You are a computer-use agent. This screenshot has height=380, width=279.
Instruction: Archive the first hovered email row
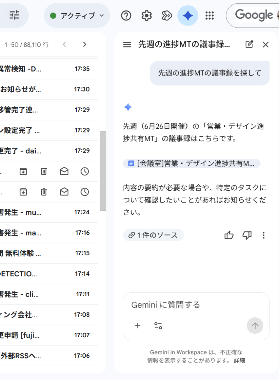[x=23, y=171]
